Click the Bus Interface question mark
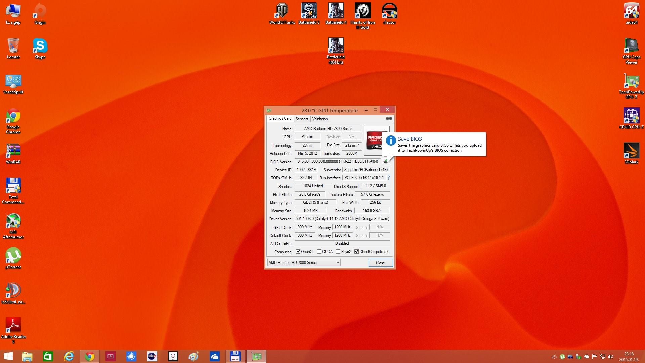Screen dimensions: 645x363 (x=389, y=178)
